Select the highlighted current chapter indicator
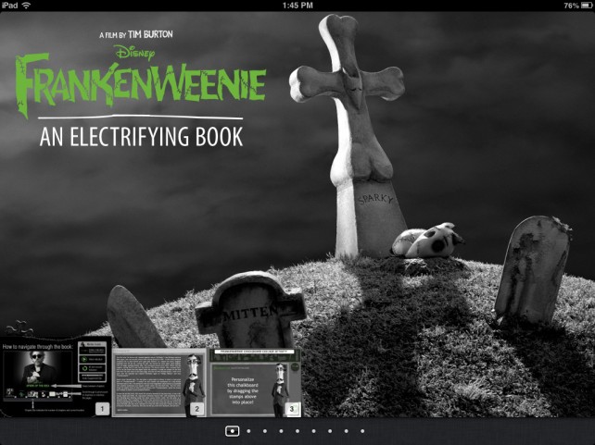 233,431
